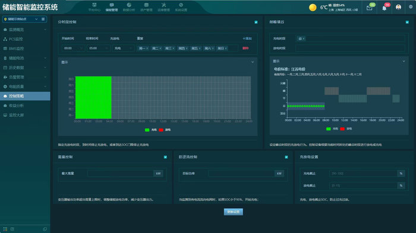Open the 充电 charge mode dropdown
The width and height of the screenshot is (416, 233).
click(x=123, y=48)
